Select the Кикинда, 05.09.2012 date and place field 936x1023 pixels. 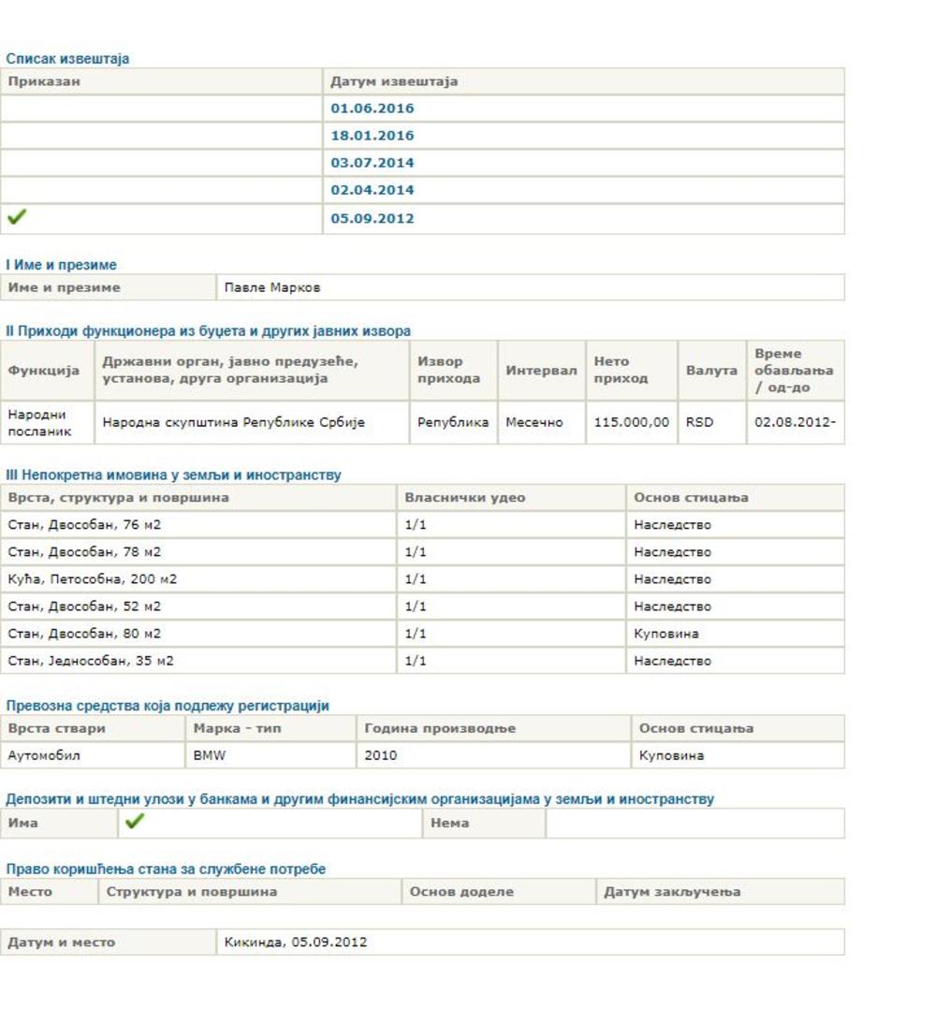[x=295, y=942]
